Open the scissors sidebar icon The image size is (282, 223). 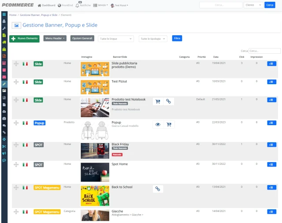pyautogui.click(x=4, y=146)
